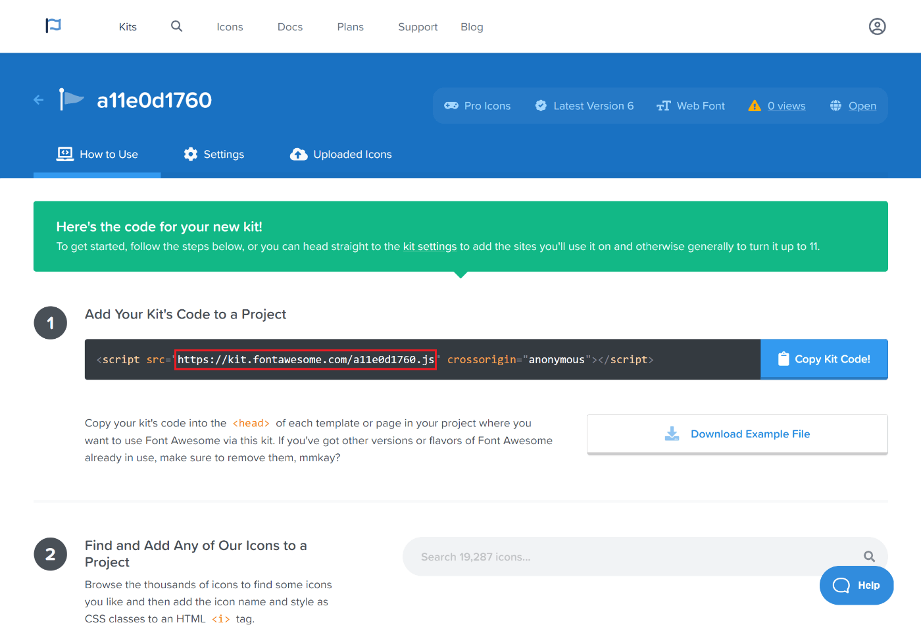Image resolution: width=921 pixels, height=629 pixels.
Task: Open the Kits menu item
Action: pos(128,27)
